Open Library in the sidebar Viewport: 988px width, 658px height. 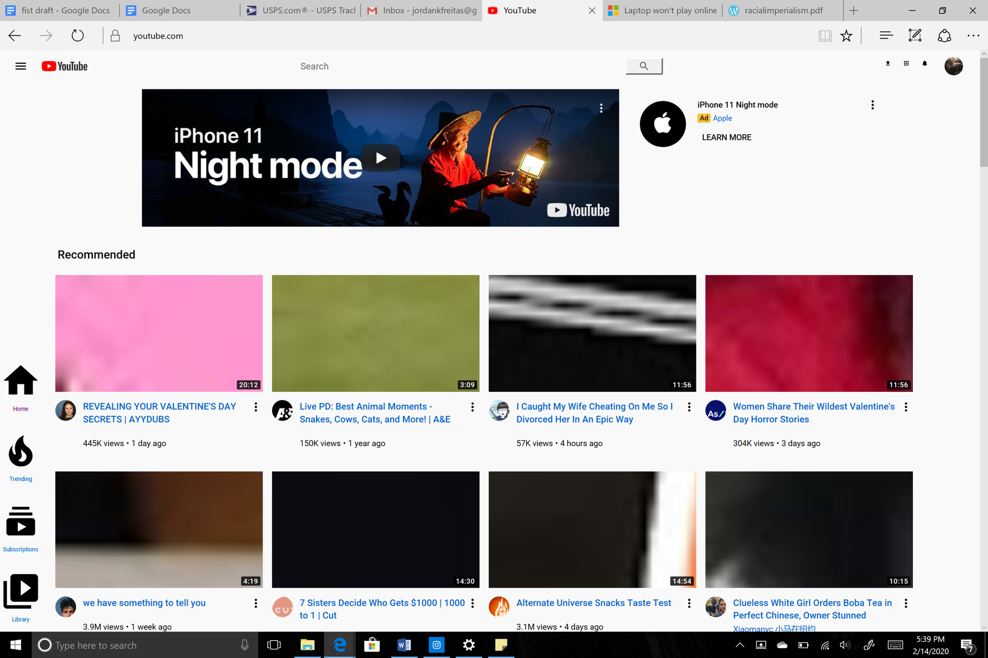pyautogui.click(x=21, y=598)
